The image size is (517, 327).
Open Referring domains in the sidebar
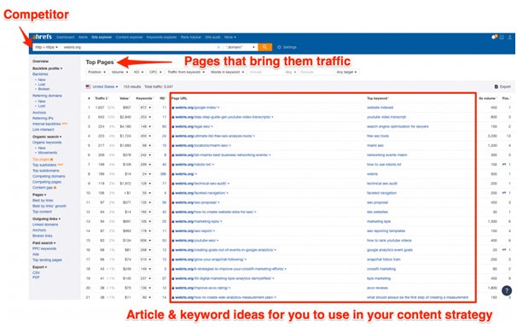(47, 96)
